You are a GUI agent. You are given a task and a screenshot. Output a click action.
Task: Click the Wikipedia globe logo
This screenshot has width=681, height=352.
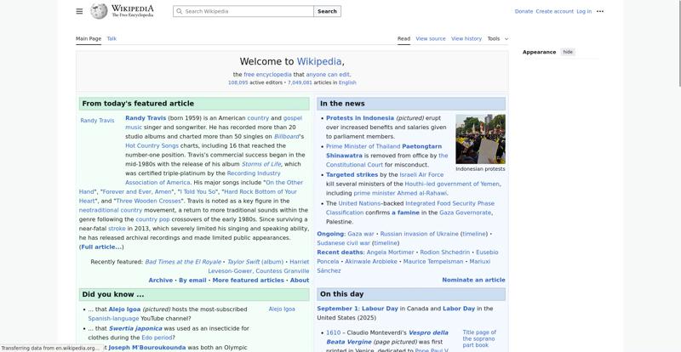click(99, 11)
